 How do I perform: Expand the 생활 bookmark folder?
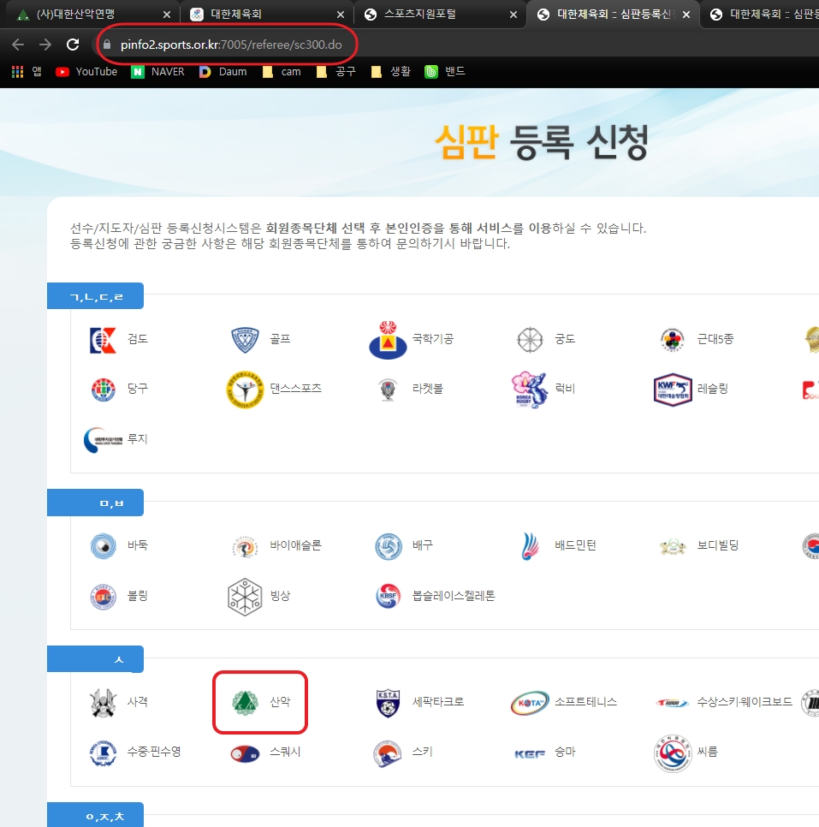(391, 72)
